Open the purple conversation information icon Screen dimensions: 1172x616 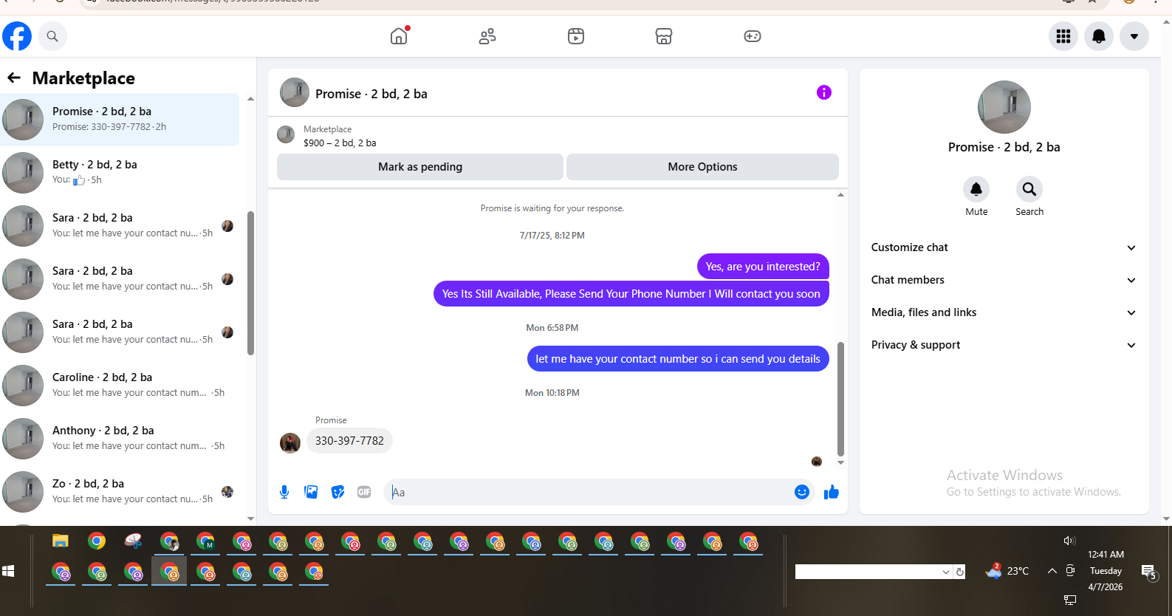(824, 92)
